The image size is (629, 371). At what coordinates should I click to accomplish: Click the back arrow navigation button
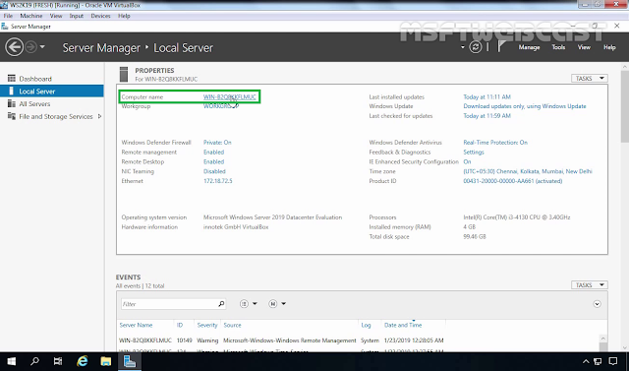coord(14,47)
